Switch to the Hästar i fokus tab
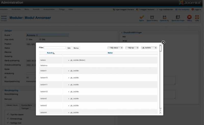 tap(12, 105)
